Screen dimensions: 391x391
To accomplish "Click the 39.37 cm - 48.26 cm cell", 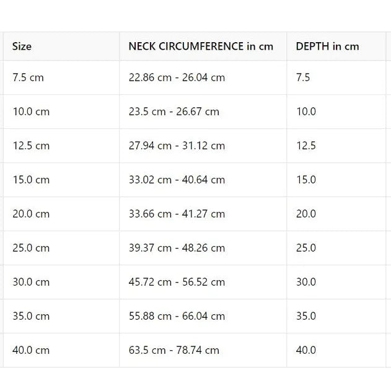I will tap(177, 248).
